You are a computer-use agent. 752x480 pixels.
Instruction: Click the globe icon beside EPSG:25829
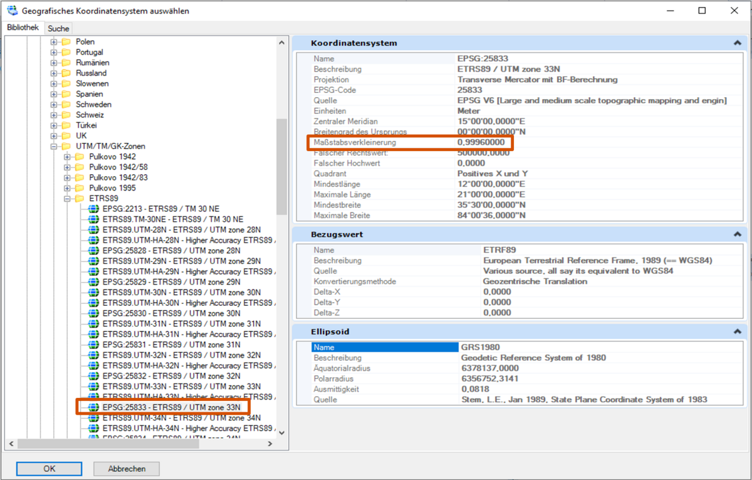[x=93, y=282]
